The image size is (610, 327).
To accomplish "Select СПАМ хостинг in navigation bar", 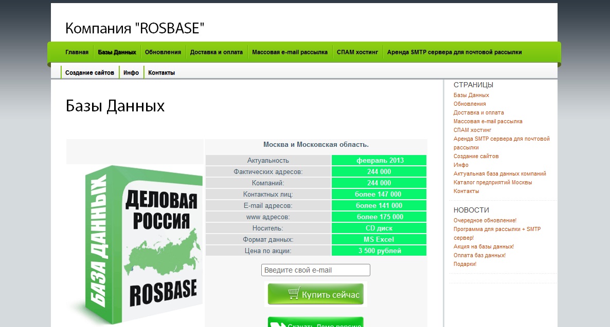I will click(x=357, y=52).
